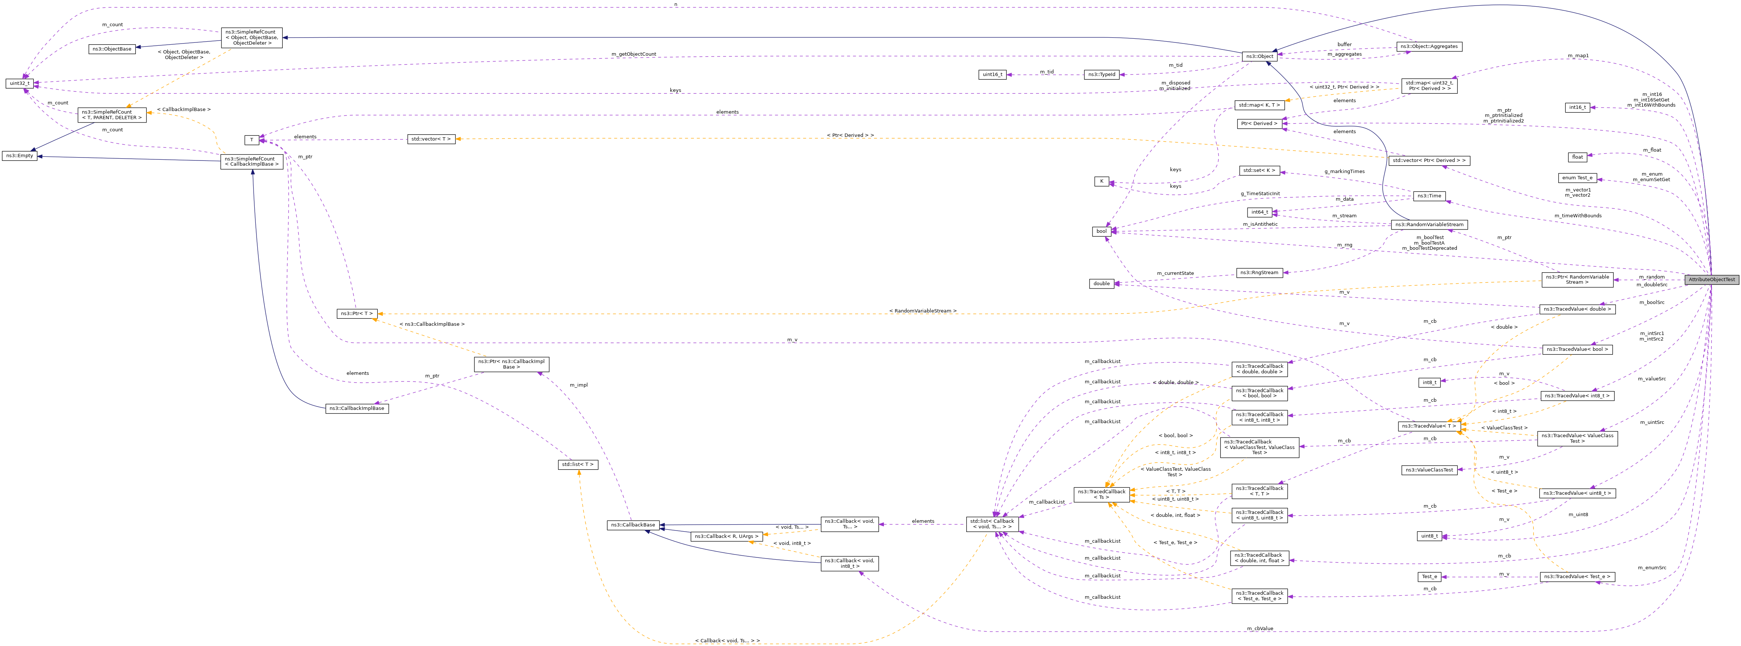This screenshot has width=1741, height=646.
Task: Click the ns3::ValueClassTest node
Action: tap(1429, 470)
